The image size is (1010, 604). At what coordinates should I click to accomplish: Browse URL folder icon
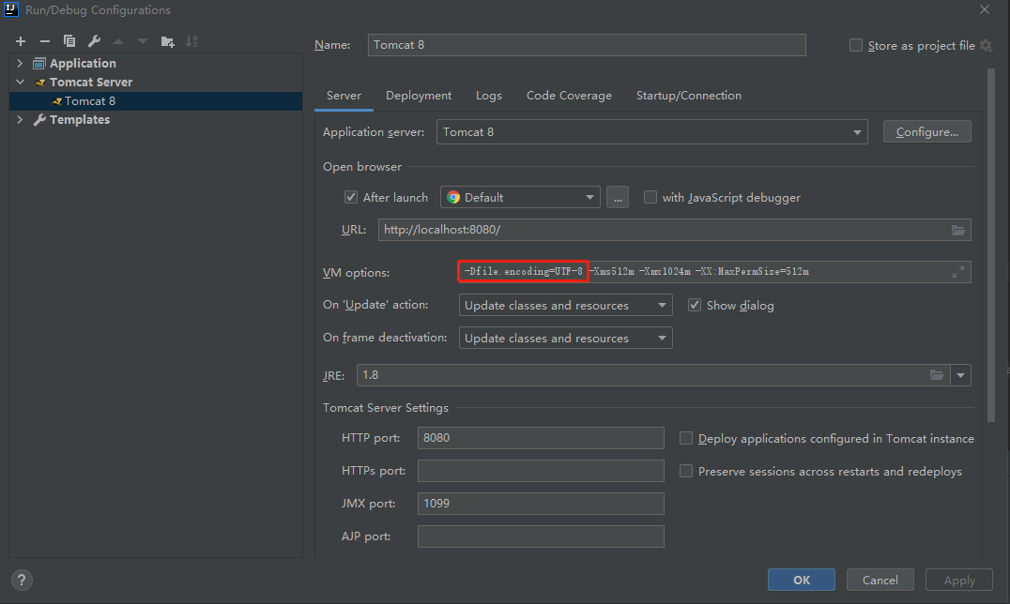pyautogui.click(x=958, y=230)
